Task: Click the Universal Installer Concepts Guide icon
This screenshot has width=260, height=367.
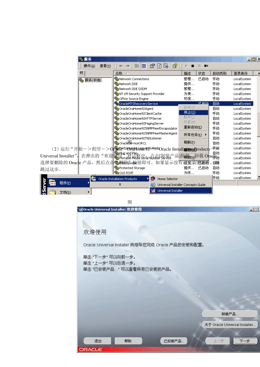Action: [153, 185]
